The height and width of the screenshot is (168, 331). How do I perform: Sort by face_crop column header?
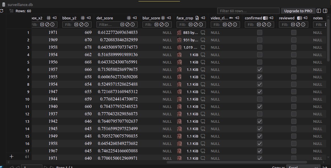click(x=185, y=18)
